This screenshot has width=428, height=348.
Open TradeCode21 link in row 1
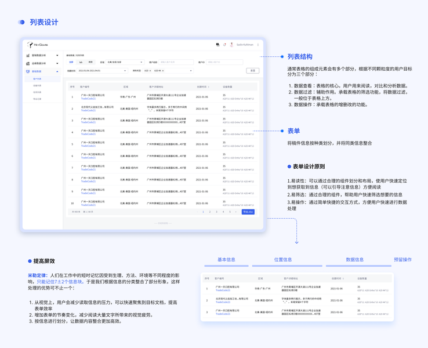click(88, 99)
